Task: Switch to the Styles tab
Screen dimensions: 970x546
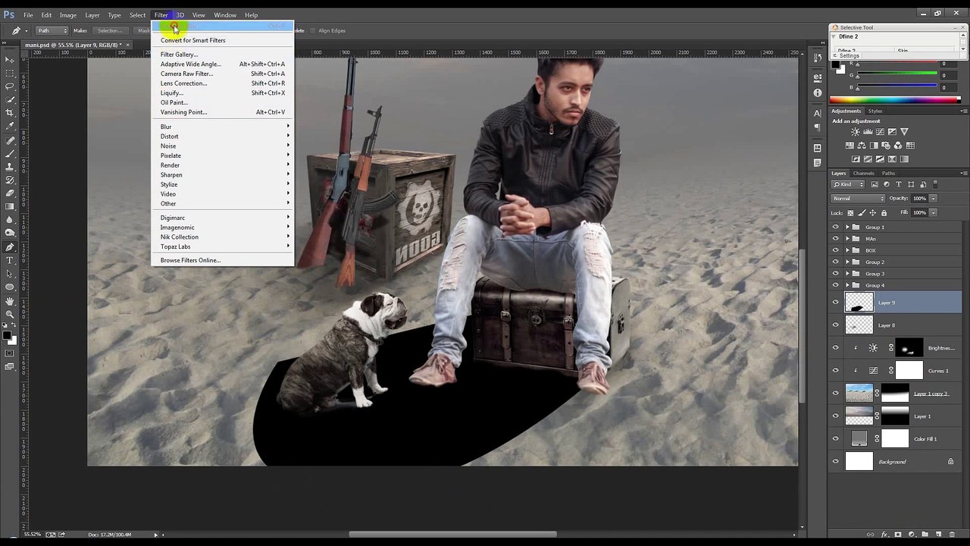Action: (875, 111)
